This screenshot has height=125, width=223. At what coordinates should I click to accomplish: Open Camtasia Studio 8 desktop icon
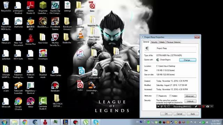43,103
